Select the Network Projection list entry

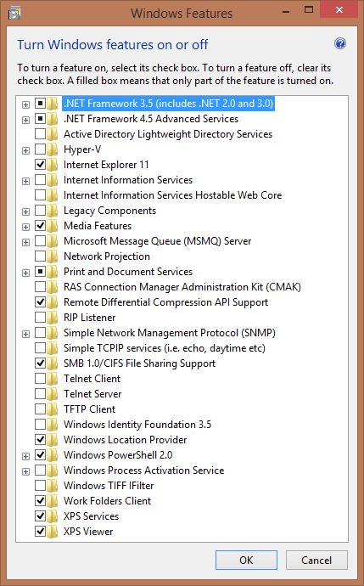[107, 256]
